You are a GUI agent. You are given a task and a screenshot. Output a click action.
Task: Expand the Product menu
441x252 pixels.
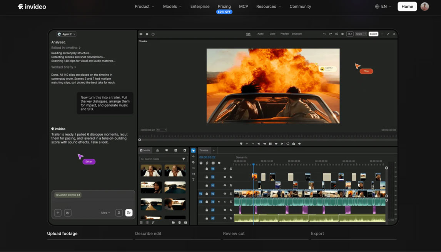pos(145,7)
